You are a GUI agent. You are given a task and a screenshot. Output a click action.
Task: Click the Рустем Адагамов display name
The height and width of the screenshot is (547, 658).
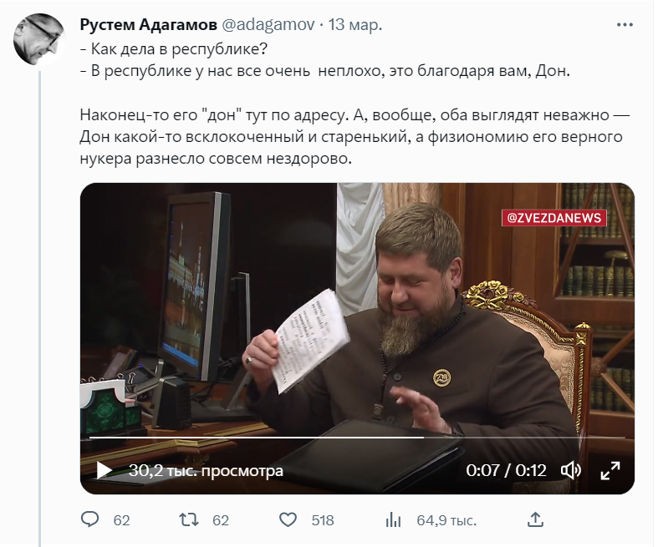tap(148, 25)
